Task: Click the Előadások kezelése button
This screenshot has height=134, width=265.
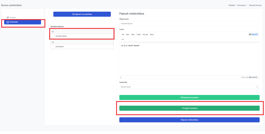Action: 189,97
